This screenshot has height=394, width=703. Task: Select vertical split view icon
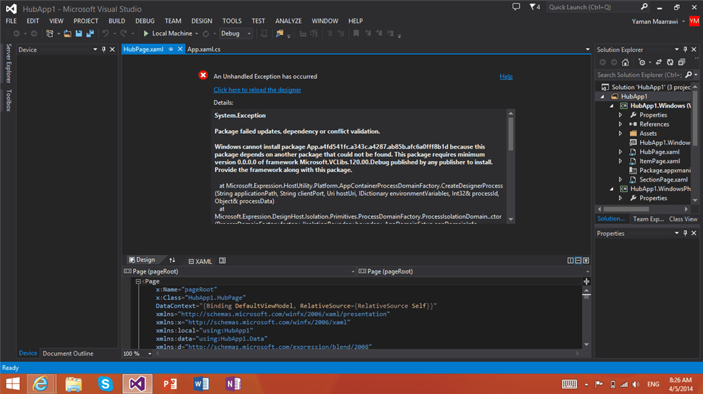tap(571, 260)
